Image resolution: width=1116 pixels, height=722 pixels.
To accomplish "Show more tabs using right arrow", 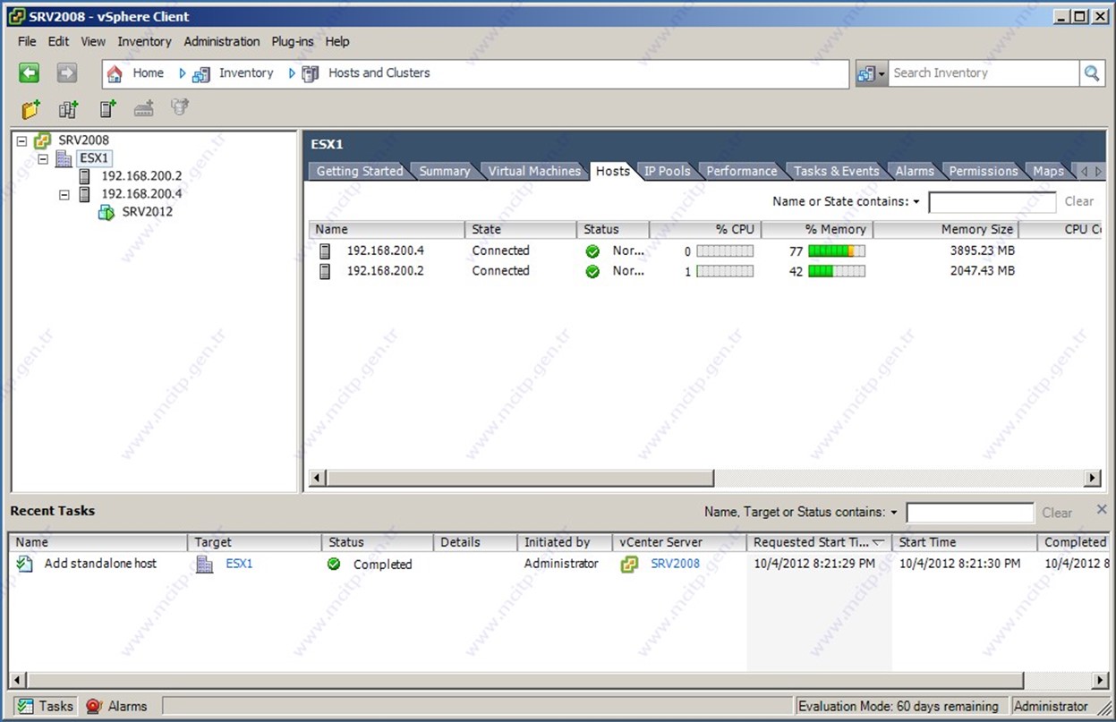I will (x=1099, y=171).
